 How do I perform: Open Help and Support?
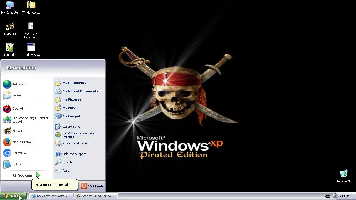click(79, 154)
